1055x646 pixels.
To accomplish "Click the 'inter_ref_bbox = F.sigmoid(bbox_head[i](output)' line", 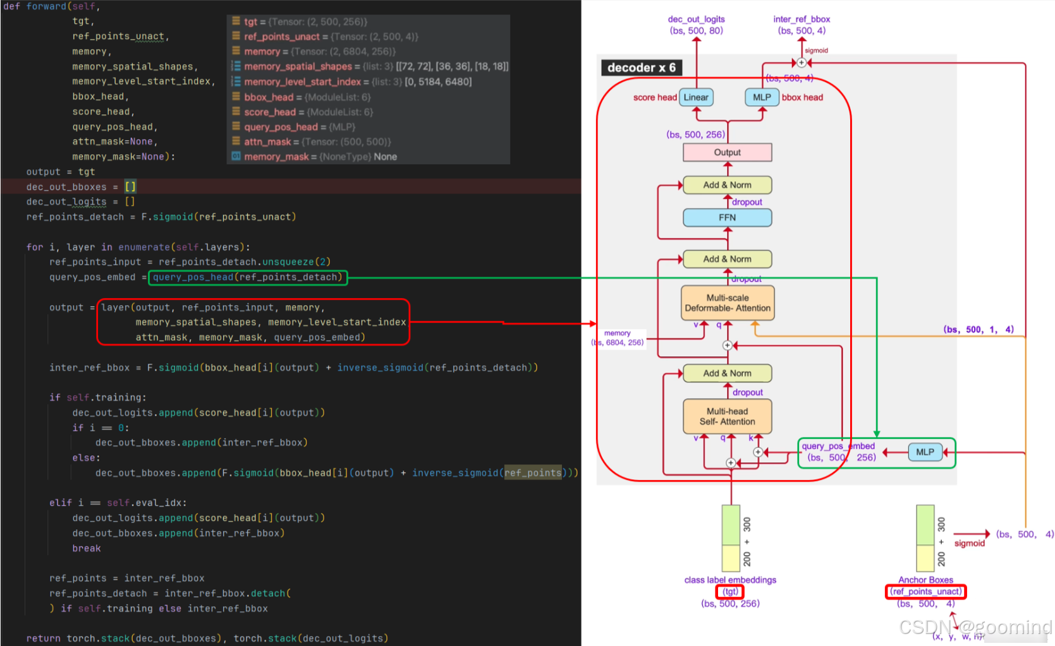I will tap(294, 368).
